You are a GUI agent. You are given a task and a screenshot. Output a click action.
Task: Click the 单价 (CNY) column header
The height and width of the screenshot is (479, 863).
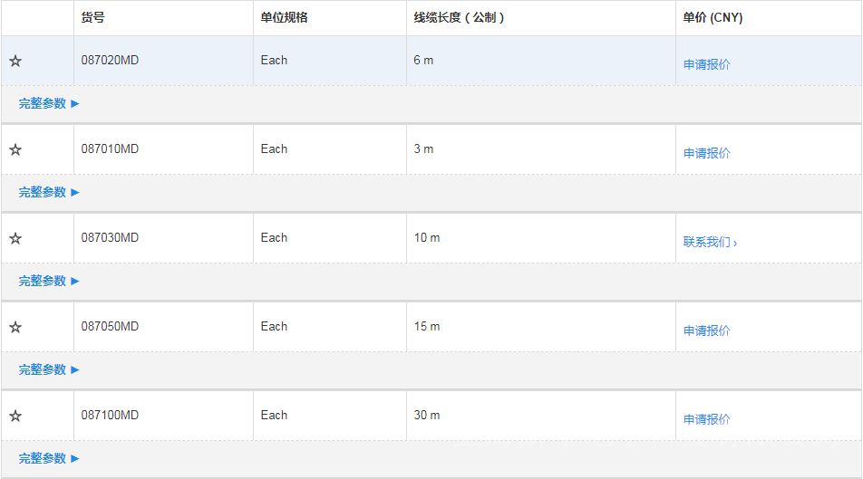[713, 18]
